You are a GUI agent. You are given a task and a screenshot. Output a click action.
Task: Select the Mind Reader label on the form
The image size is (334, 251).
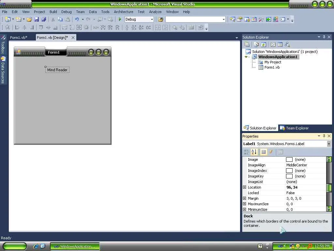(x=57, y=70)
